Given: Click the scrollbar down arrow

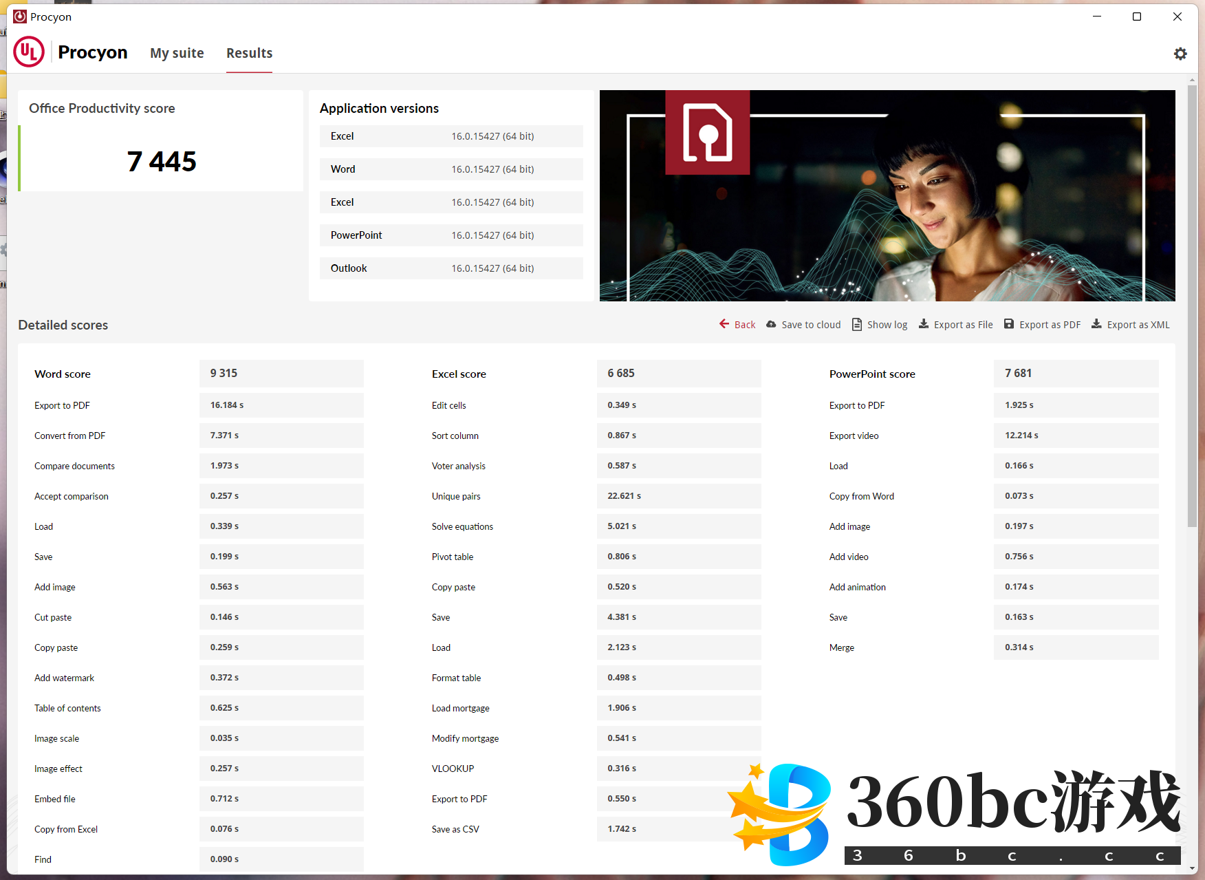Looking at the screenshot, I should coord(1192,868).
